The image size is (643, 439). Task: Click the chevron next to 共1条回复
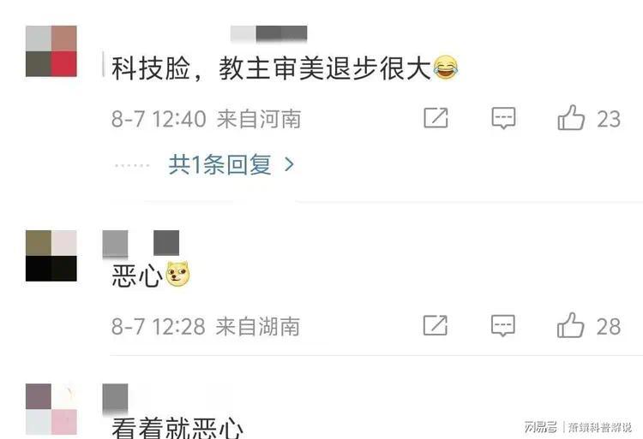point(289,164)
